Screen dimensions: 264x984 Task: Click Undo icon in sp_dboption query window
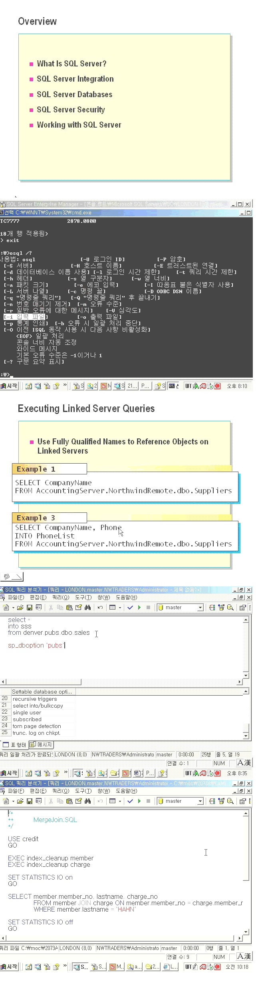pos(100,608)
